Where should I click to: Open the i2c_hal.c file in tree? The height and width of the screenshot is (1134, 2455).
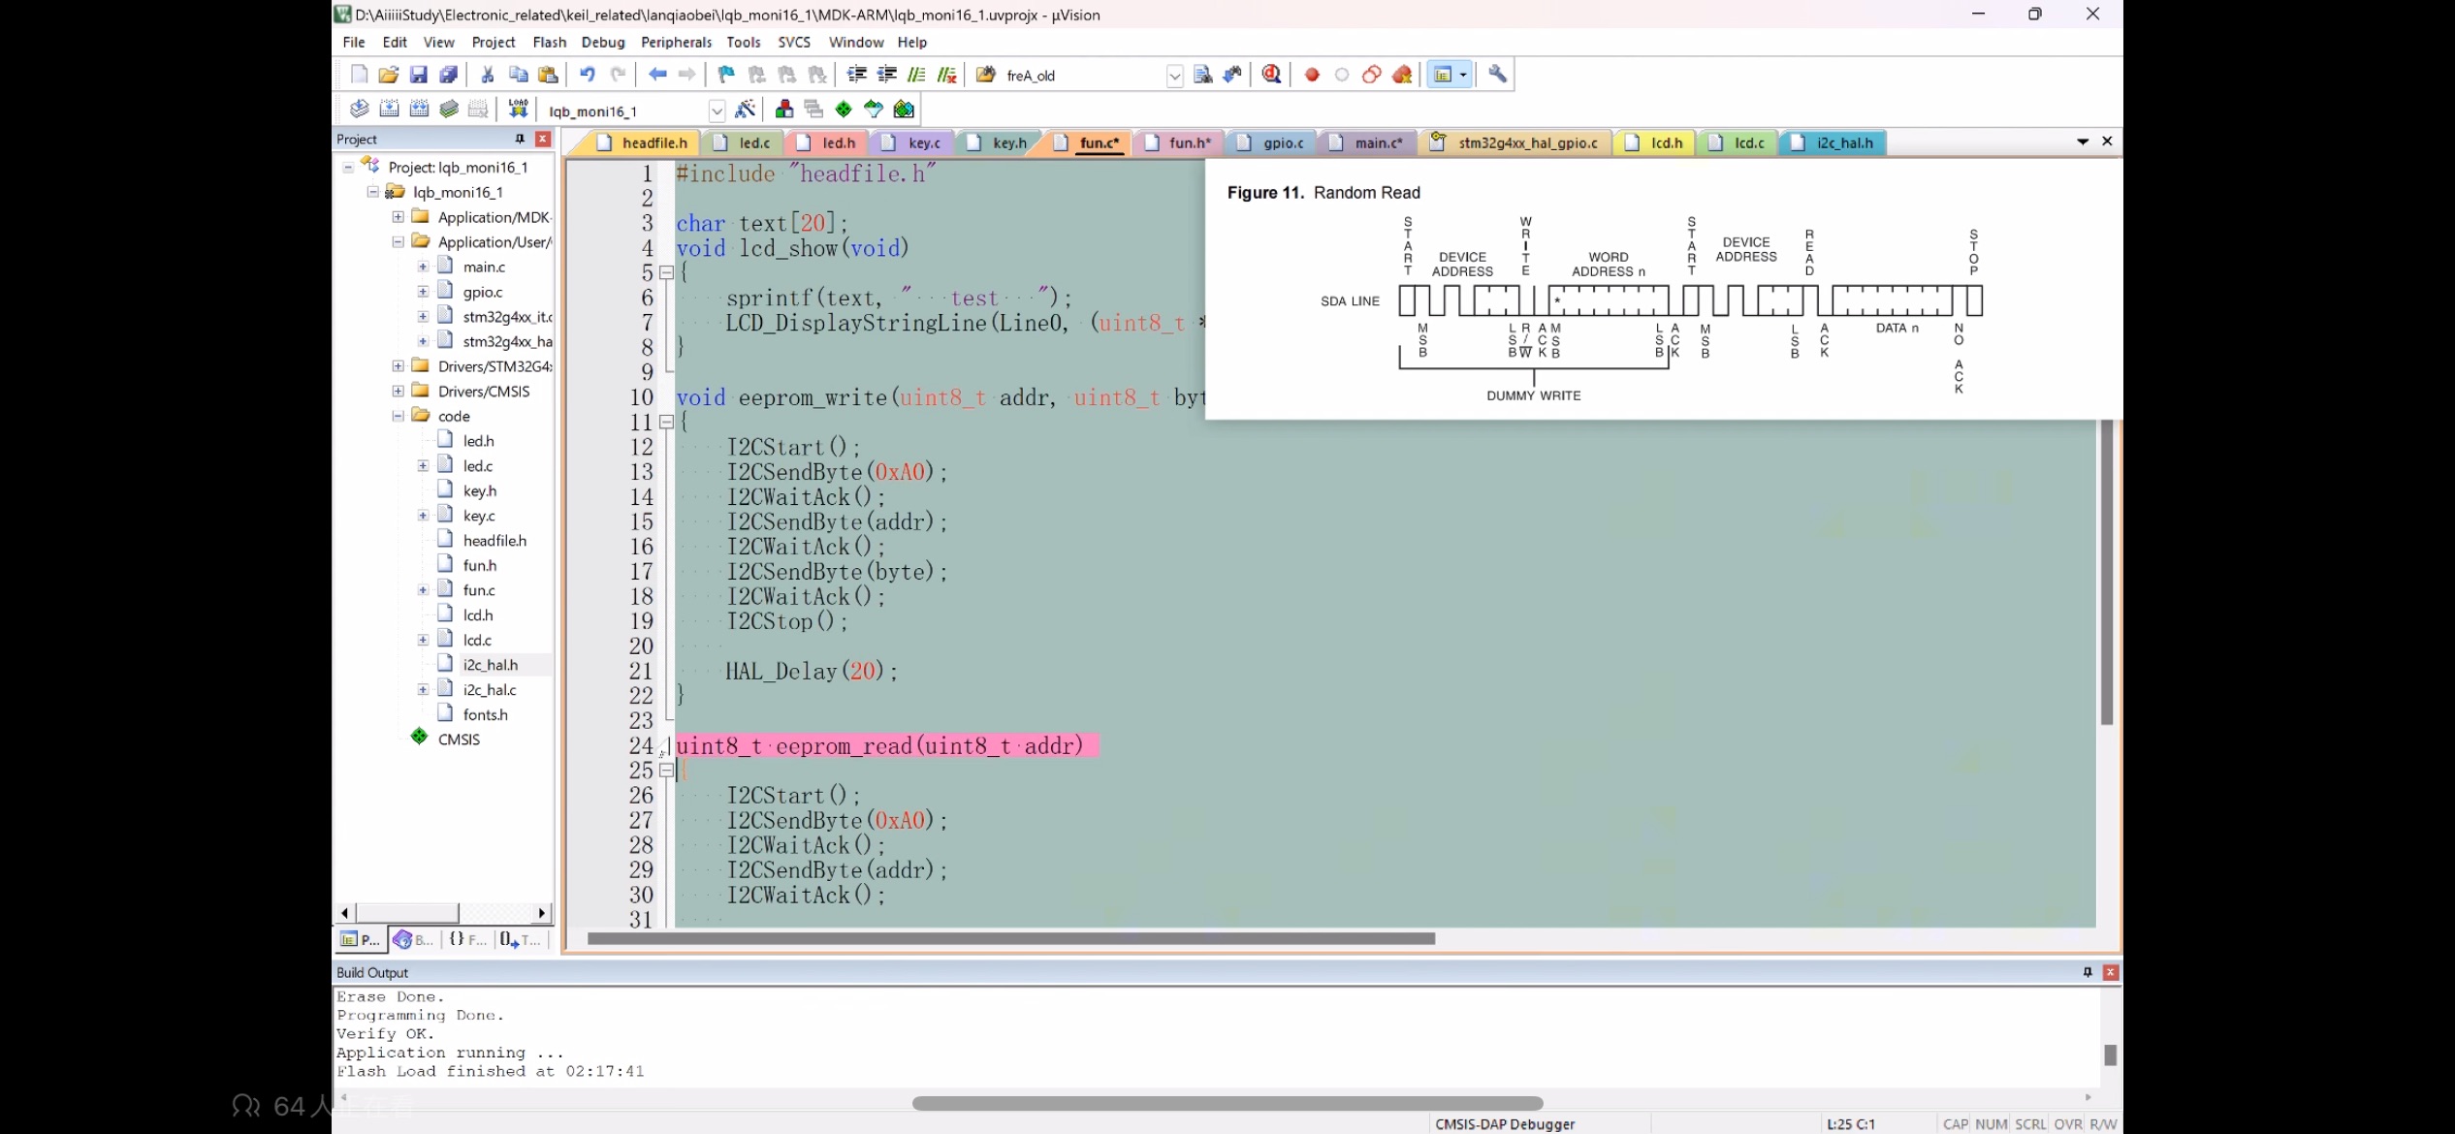click(x=489, y=689)
